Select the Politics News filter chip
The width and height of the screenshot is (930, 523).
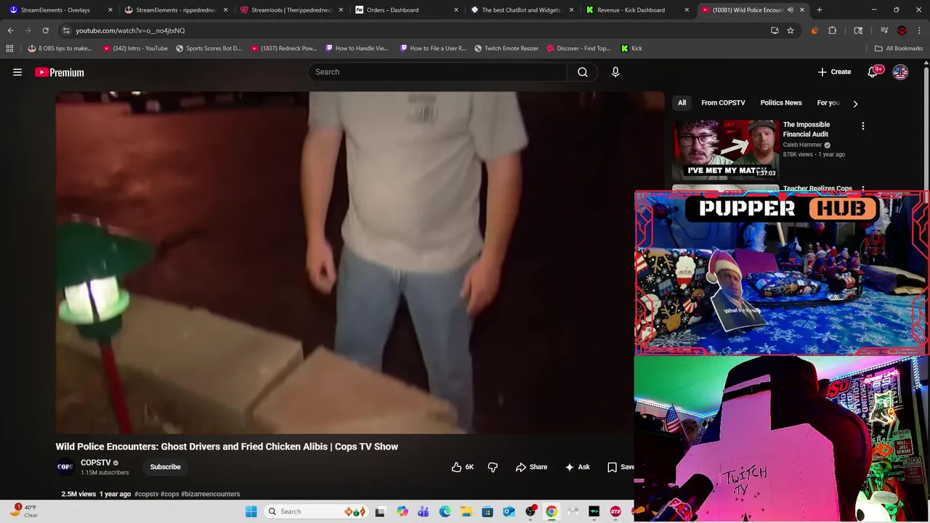click(781, 103)
